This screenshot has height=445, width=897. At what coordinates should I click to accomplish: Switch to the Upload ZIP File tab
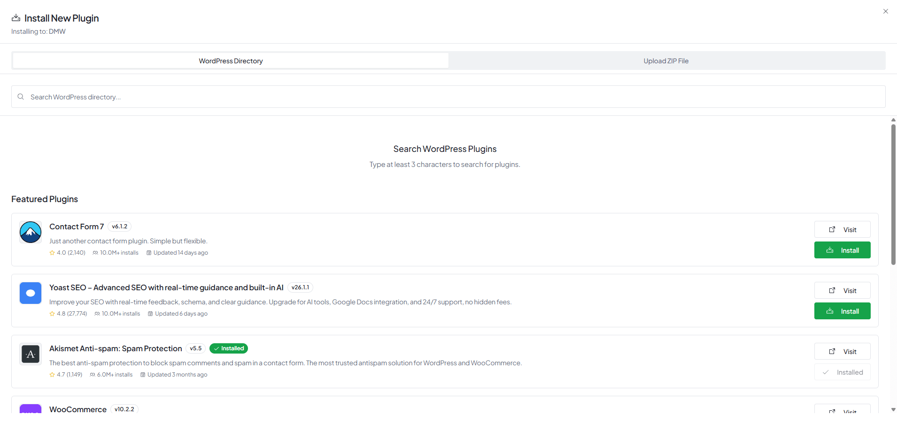pyautogui.click(x=665, y=61)
